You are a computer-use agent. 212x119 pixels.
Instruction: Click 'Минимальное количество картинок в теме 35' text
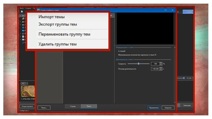[x=137, y=55]
